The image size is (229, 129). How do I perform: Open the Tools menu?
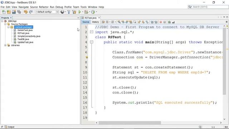83,7
